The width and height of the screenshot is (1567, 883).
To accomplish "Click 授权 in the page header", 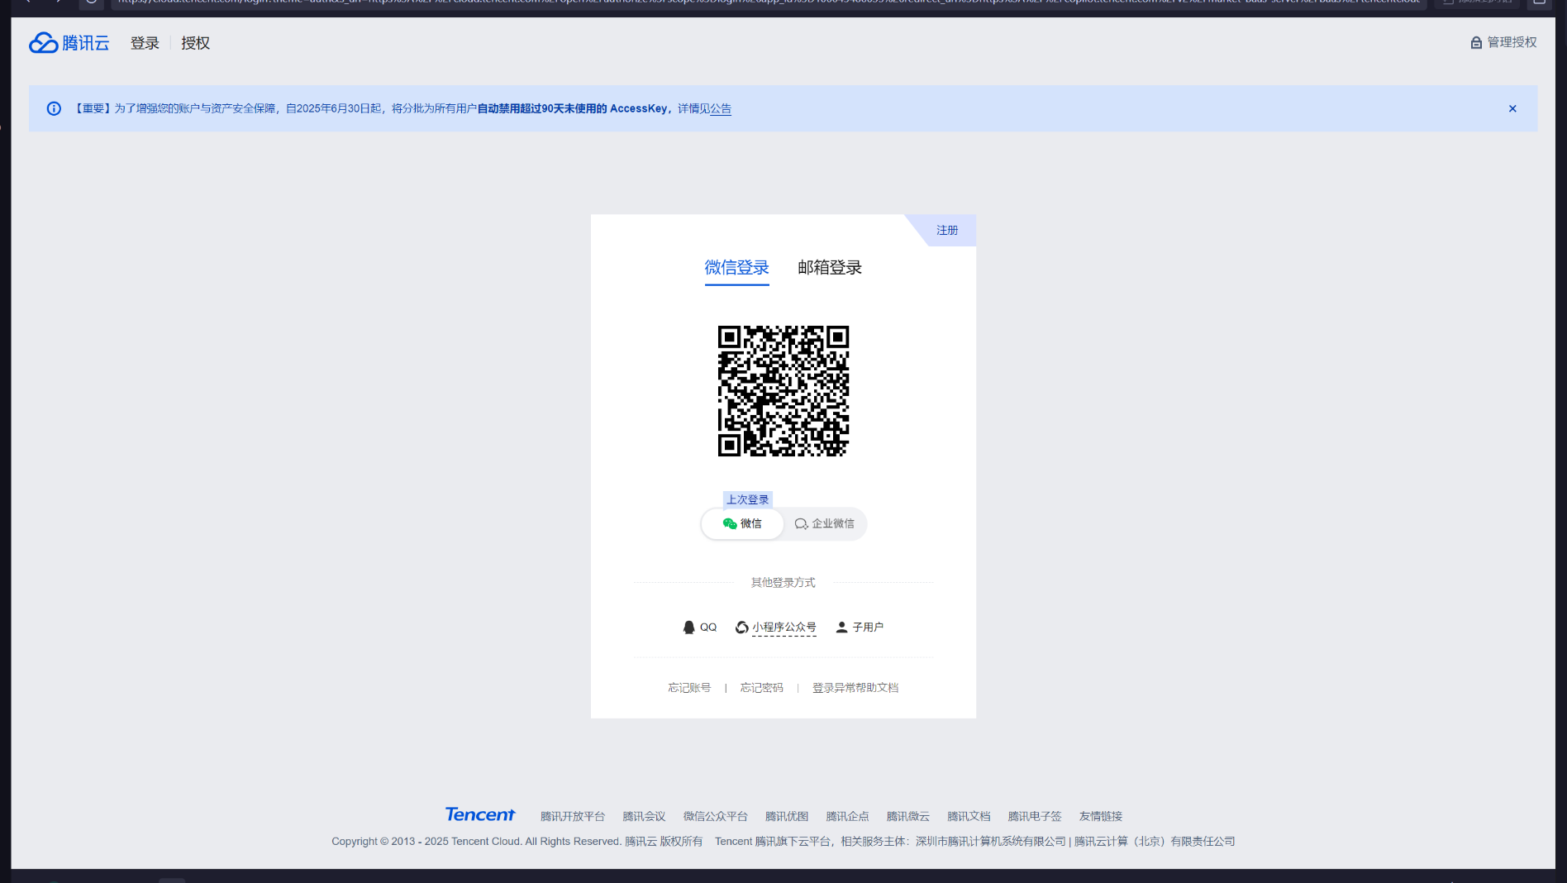I will 195,43.
